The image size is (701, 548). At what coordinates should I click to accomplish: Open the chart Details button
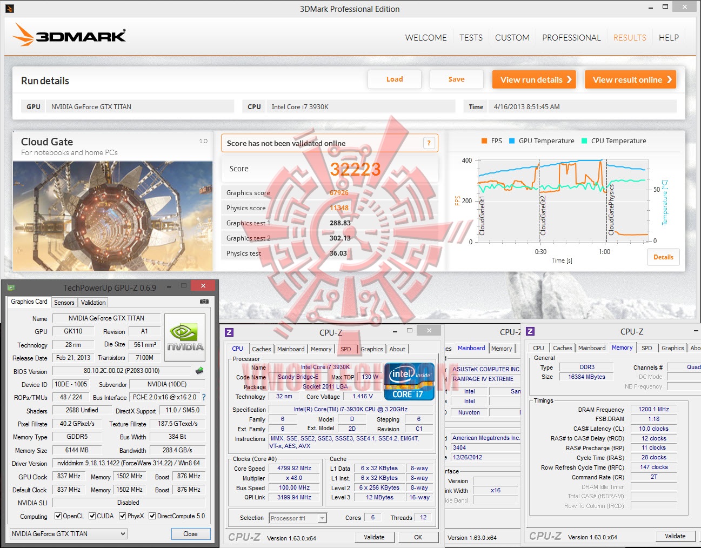pos(663,257)
